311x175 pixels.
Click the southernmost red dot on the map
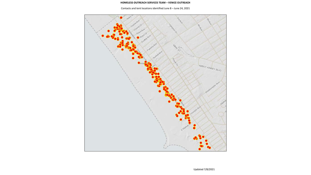(200, 149)
